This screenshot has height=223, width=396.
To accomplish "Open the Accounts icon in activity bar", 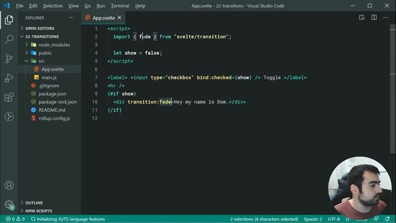I will pos(9,185).
